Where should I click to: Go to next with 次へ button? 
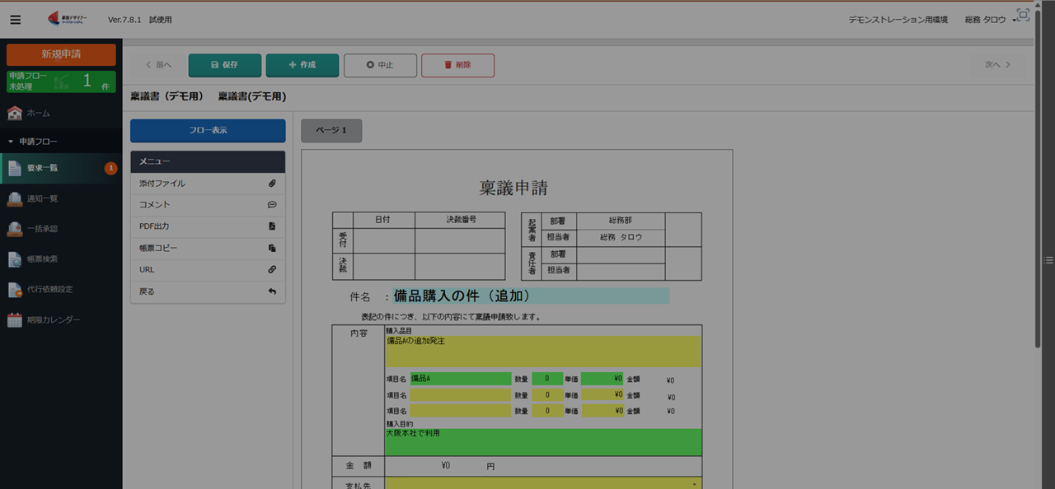coord(997,65)
